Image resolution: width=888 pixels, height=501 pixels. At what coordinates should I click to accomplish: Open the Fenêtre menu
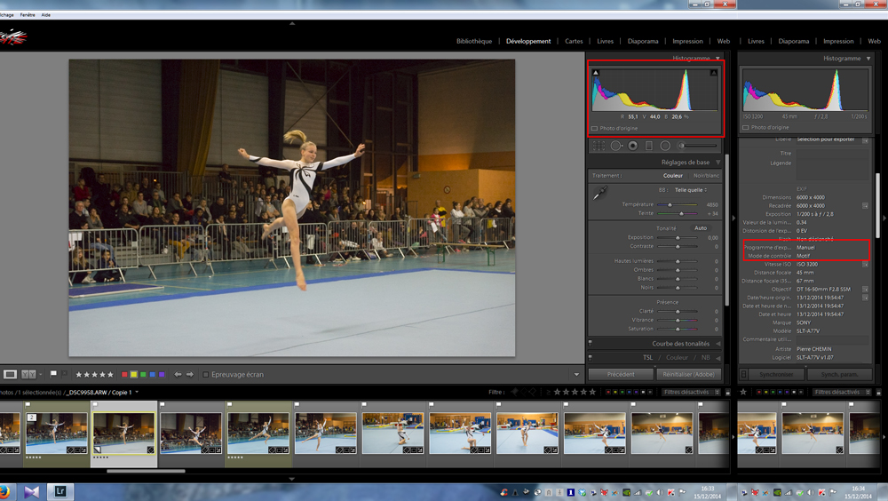coord(28,15)
